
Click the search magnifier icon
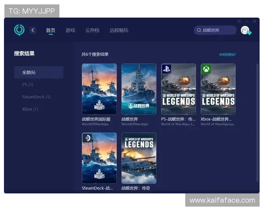199,30
